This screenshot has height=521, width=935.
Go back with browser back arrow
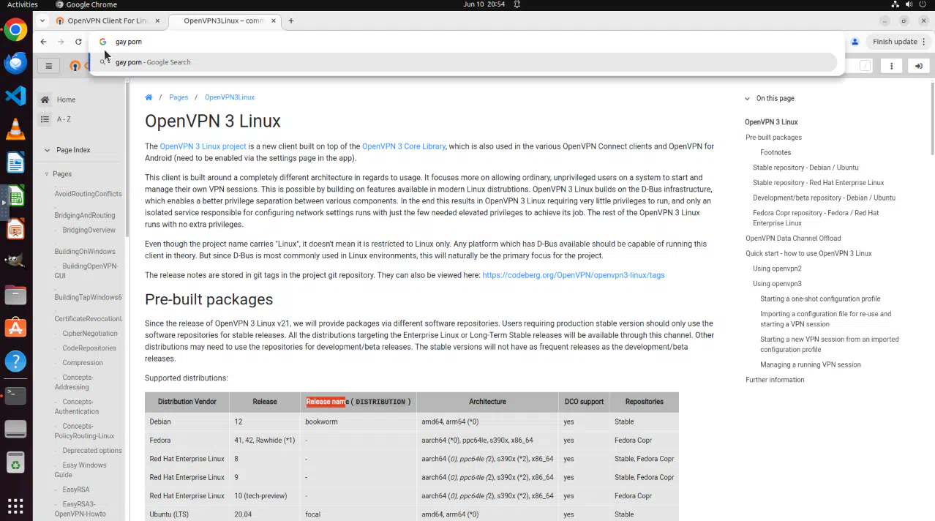click(44, 42)
